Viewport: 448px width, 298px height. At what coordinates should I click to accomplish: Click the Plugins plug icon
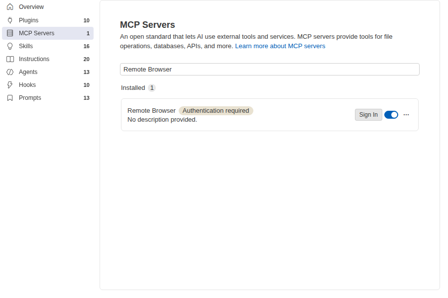coord(10,20)
